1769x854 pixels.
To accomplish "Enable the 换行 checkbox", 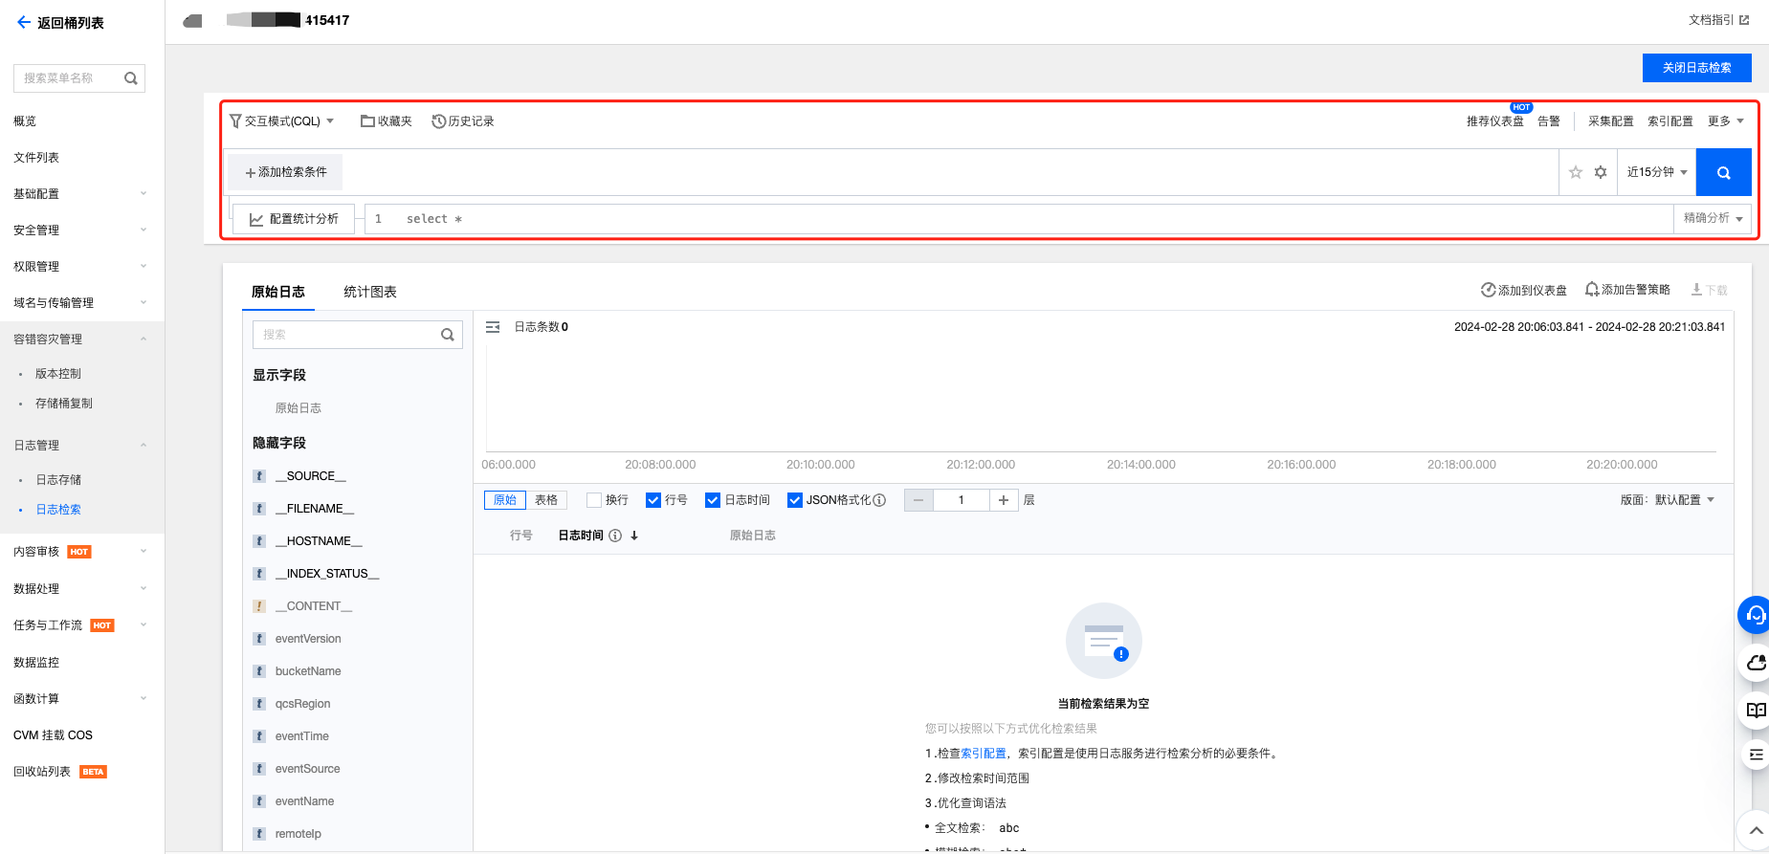I will click(594, 500).
